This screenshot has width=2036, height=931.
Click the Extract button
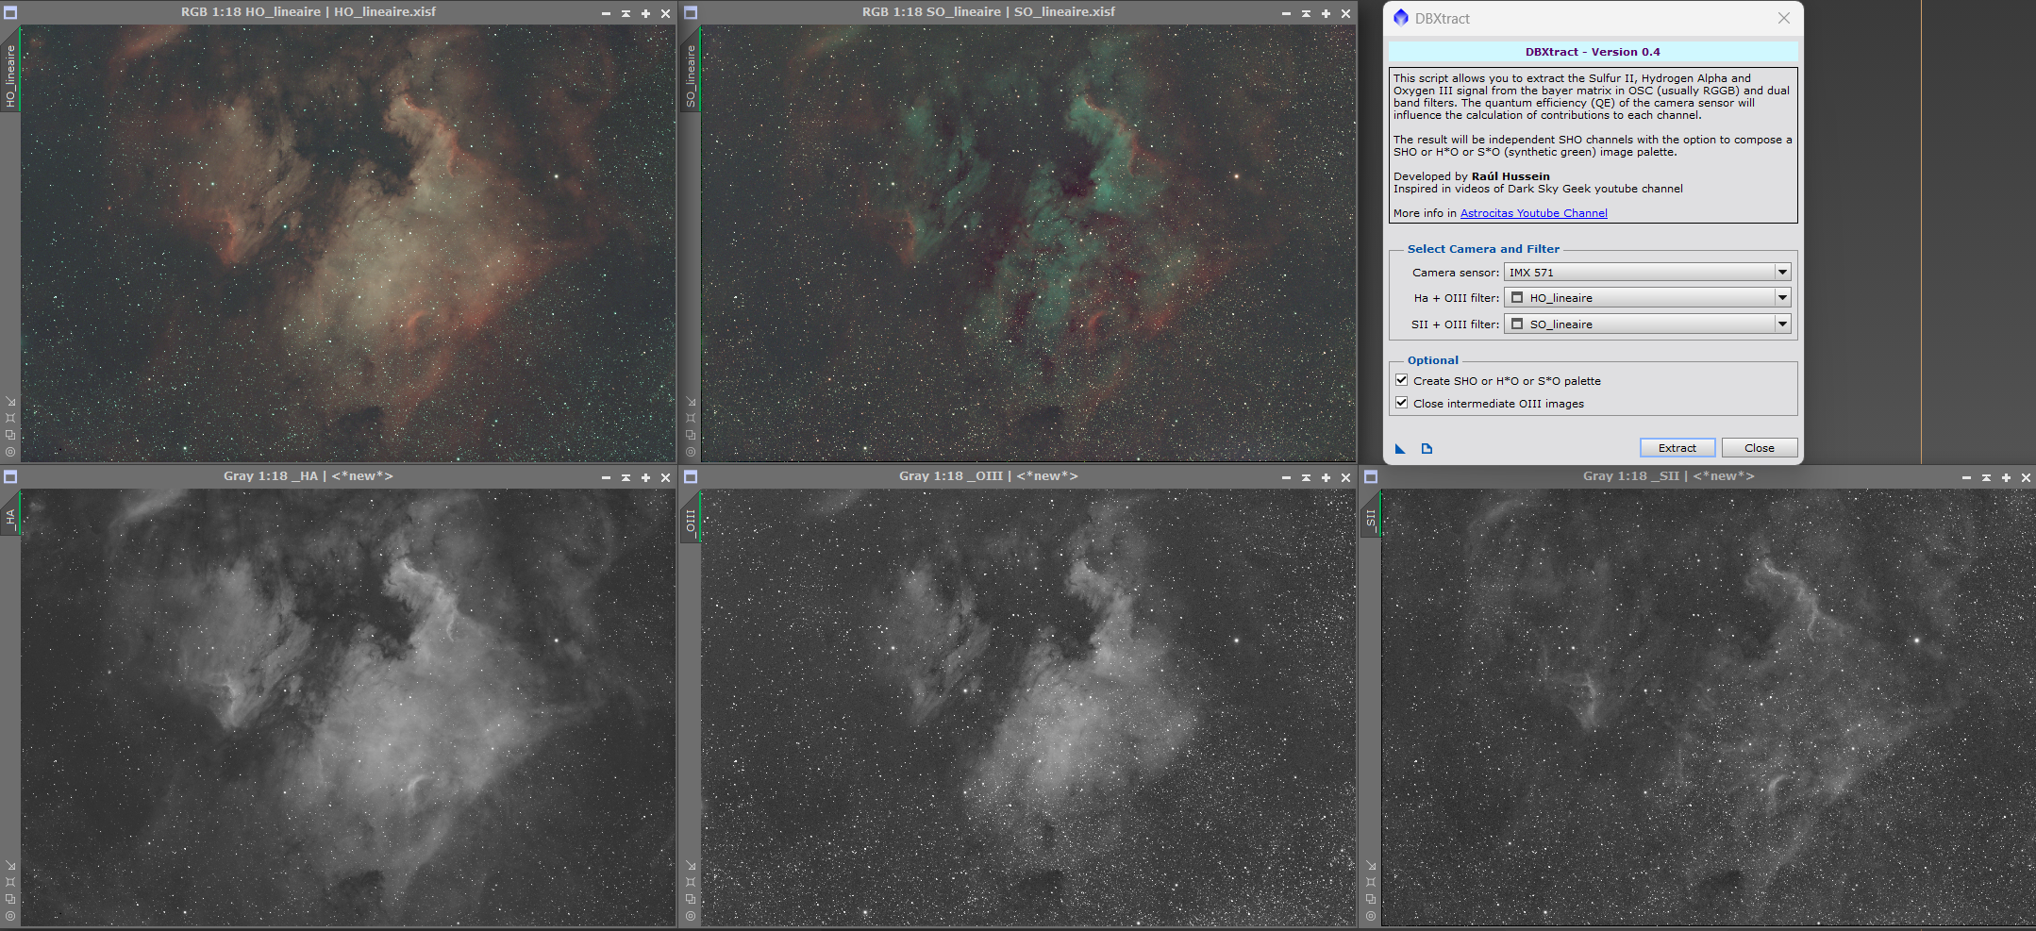pyautogui.click(x=1677, y=448)
